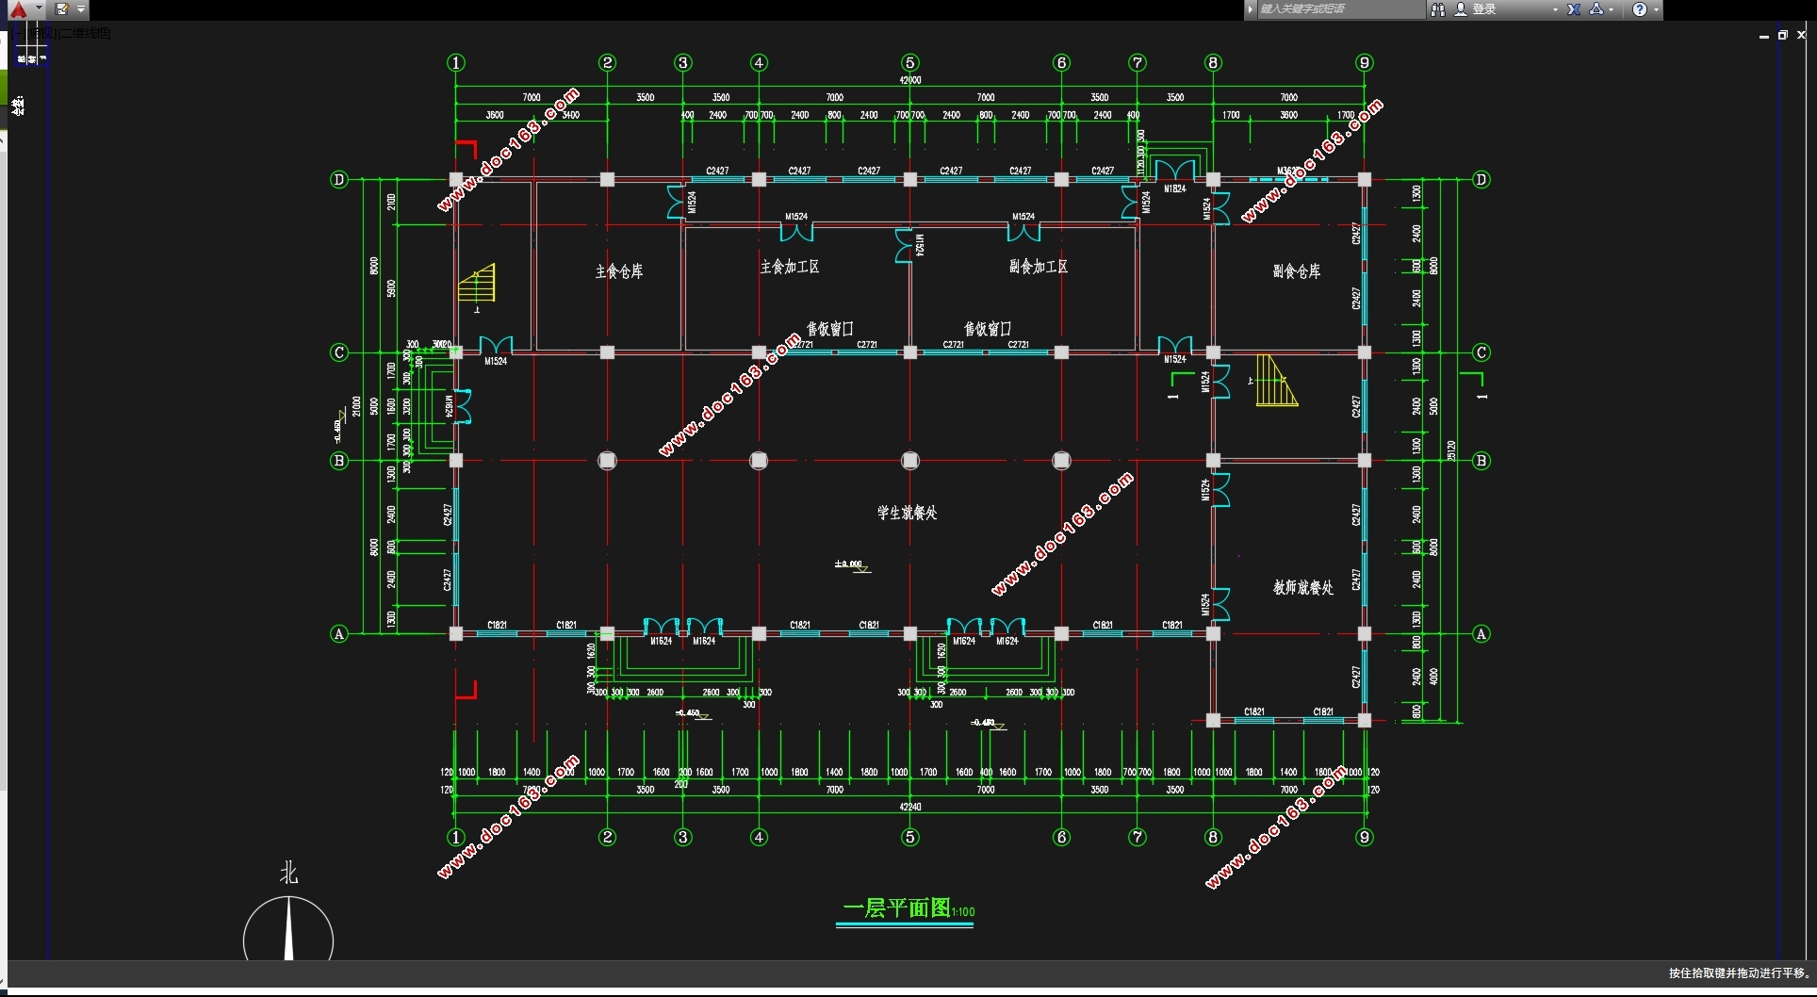
Task: Open the 俯视 view controls menu
Action: [x=42, y=34]
